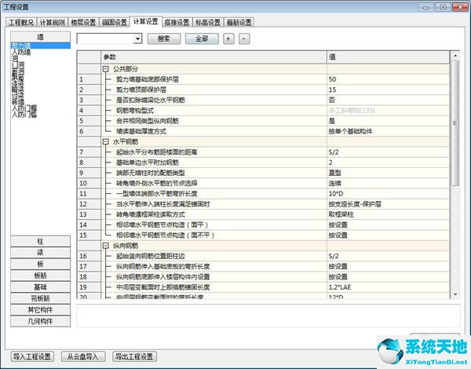Viewport: 471px width, 369px height.
Task: Select row 起始竖向钢筋位置距柱边
Action: pos(263,256)
